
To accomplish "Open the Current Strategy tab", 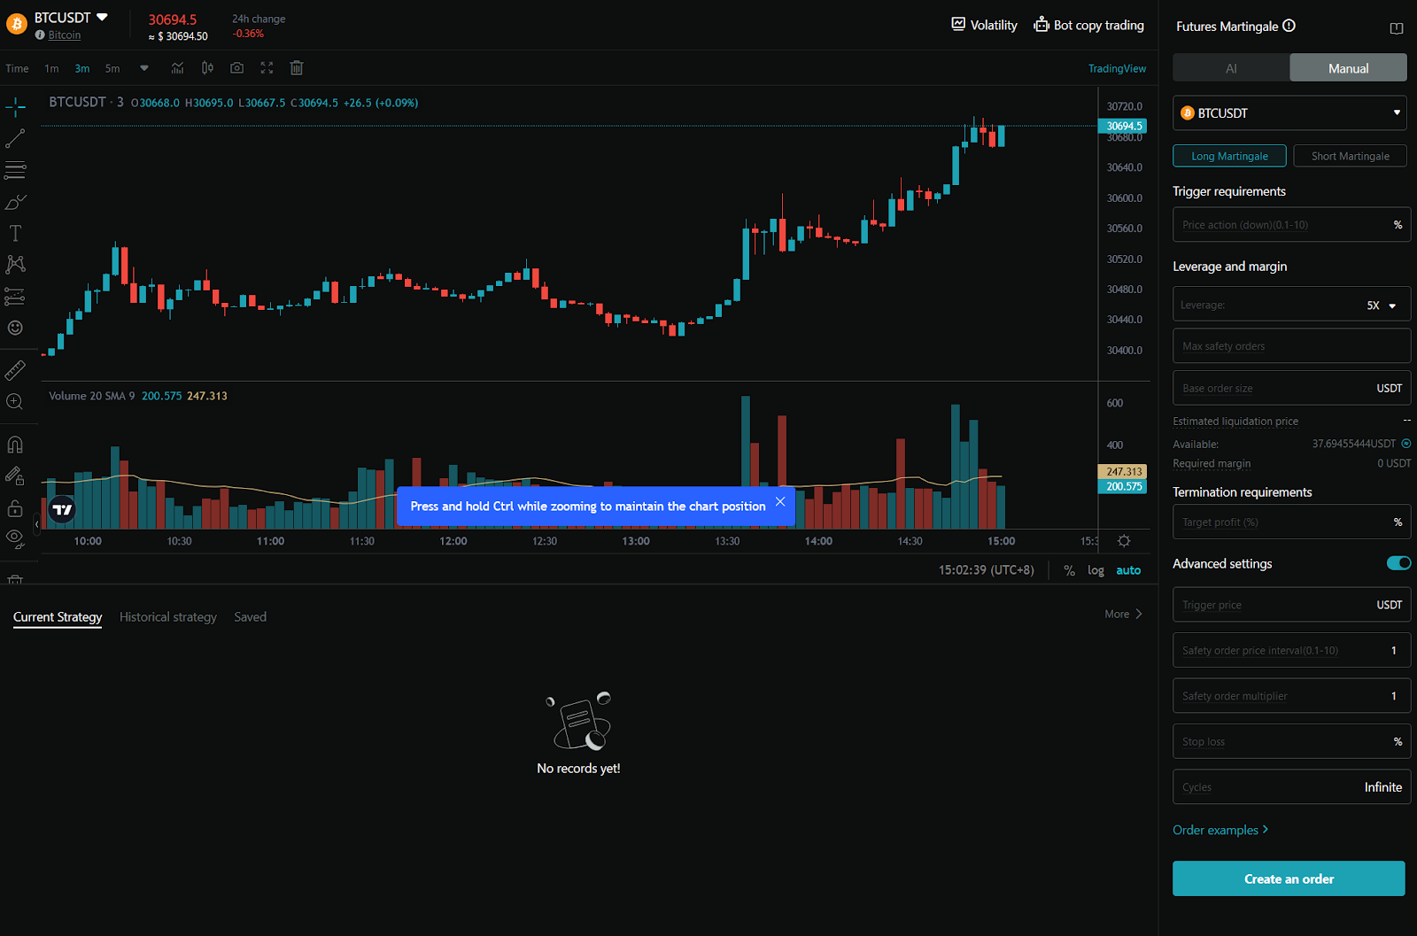I will [58, 617].
